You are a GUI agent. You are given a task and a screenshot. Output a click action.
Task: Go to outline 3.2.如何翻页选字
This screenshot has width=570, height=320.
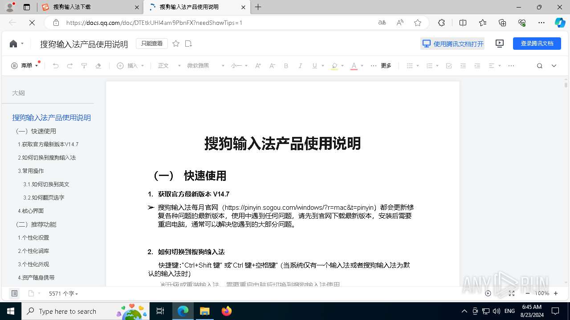tap(44, 198)
